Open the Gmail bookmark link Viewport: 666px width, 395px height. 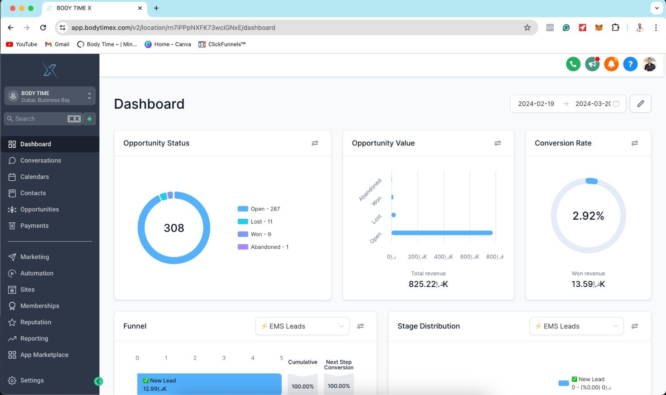[x=57, y=44]
